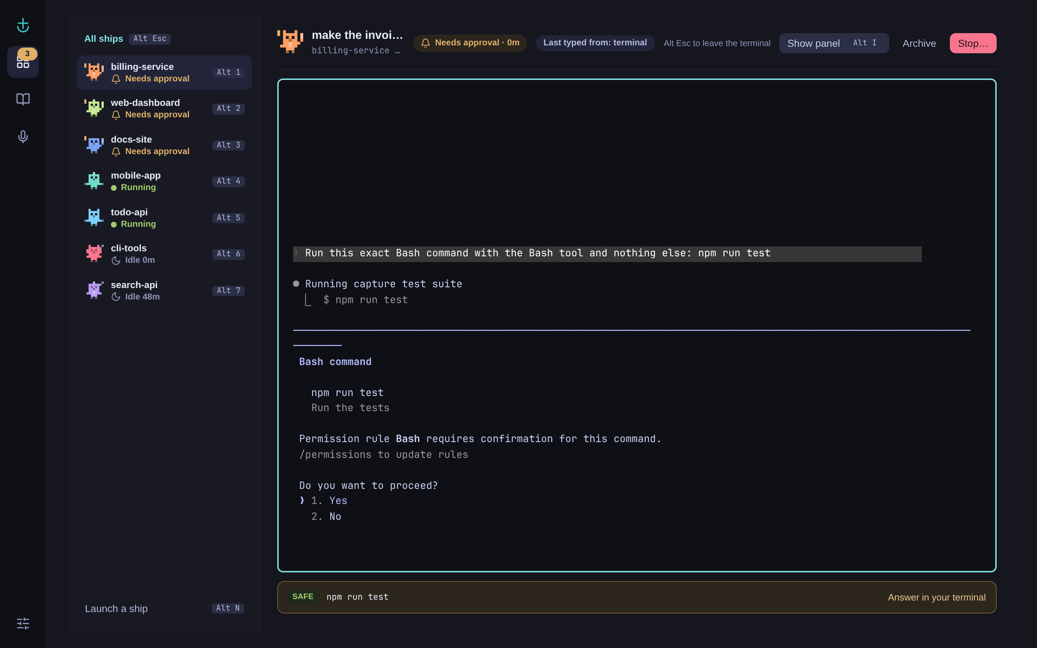Click the search-api purple avatar icon

(94, 290)
